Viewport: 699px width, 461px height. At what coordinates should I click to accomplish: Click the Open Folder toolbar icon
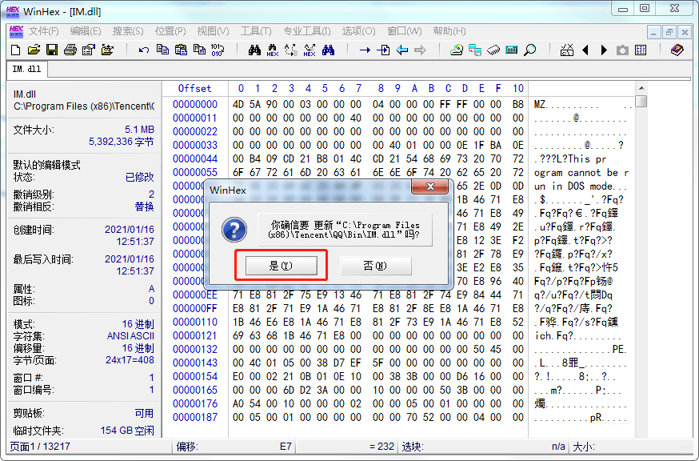click(x=107, y=50)
